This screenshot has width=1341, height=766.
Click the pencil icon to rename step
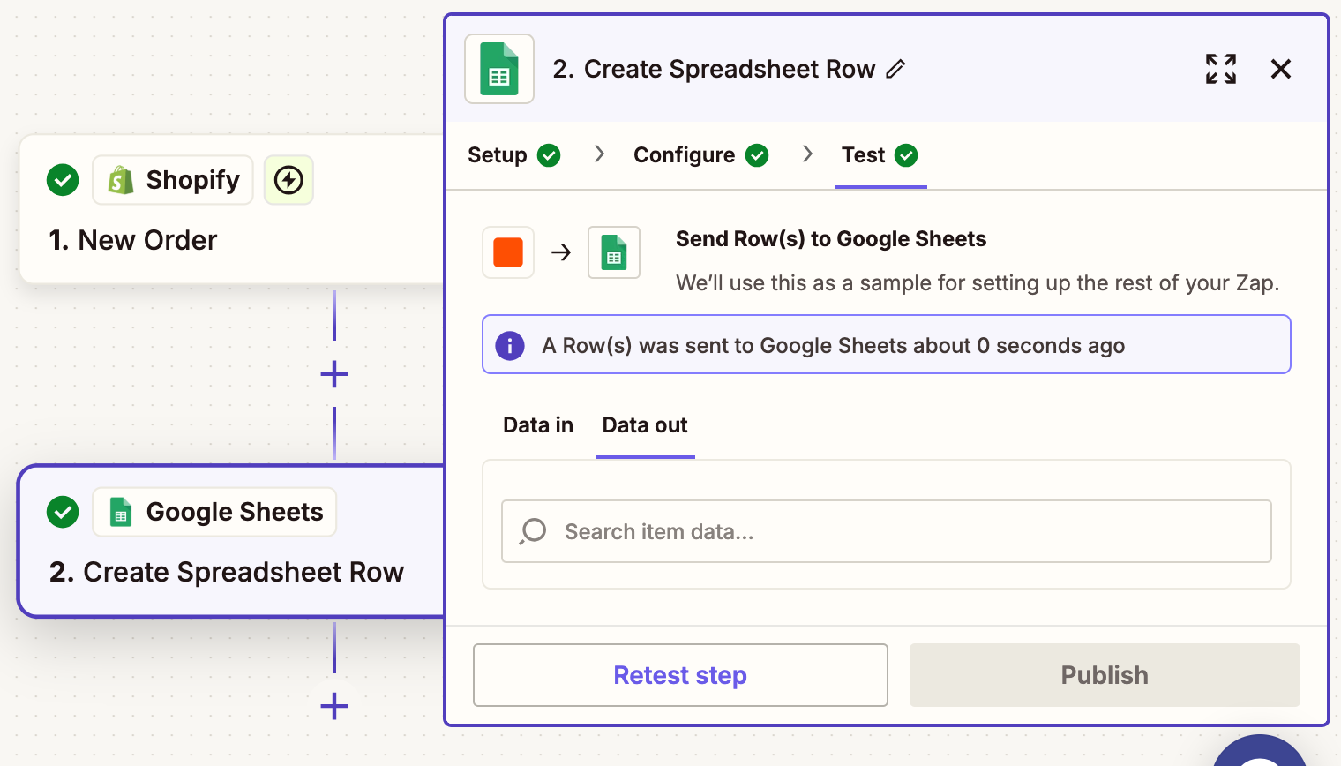tap(895, 69)
